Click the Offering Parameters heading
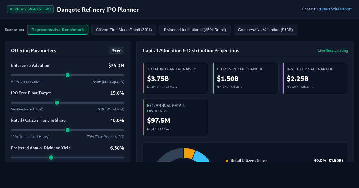The width and height of the screenshot is (359, 188). [34, 50]
